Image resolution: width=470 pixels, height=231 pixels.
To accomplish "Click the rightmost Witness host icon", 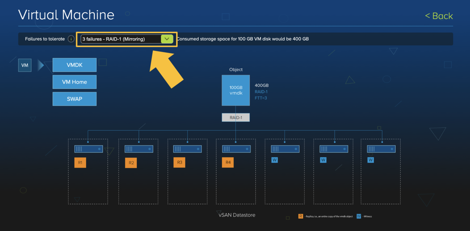I will (x=381, y=149).
